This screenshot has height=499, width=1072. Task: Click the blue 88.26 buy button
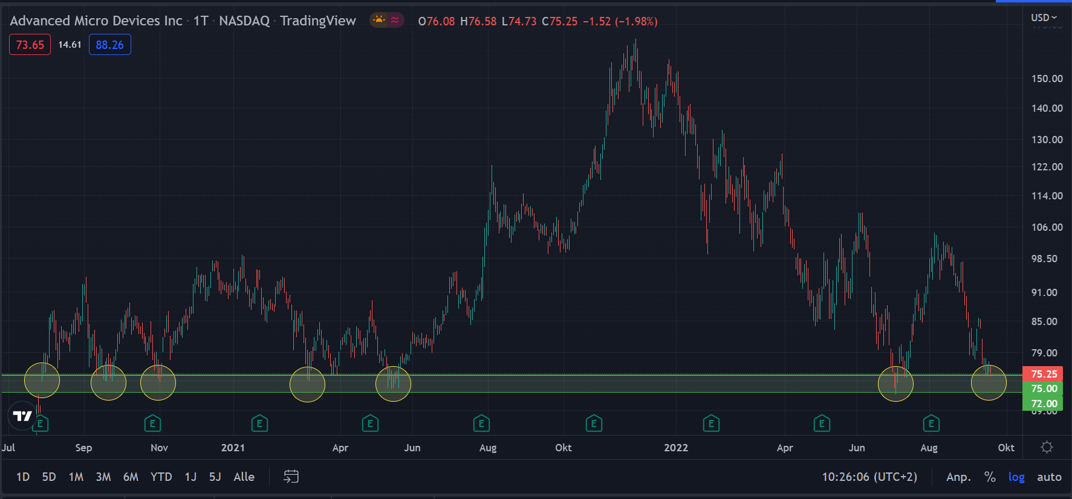pyautogui.click(x=109, y=45)
